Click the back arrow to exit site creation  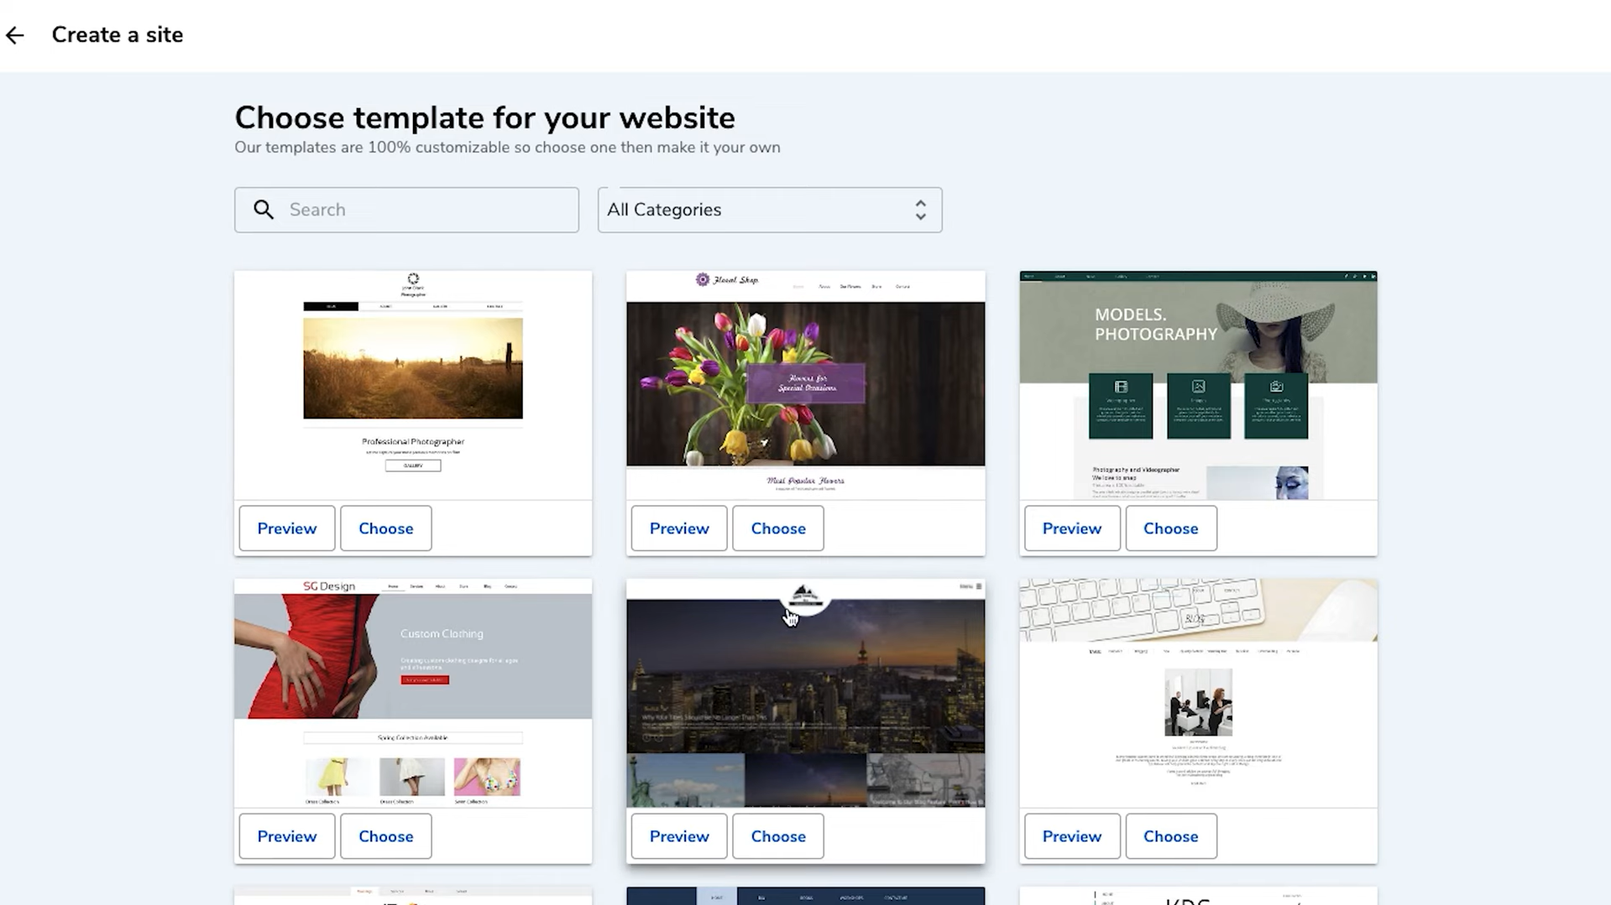click(15, 34)
